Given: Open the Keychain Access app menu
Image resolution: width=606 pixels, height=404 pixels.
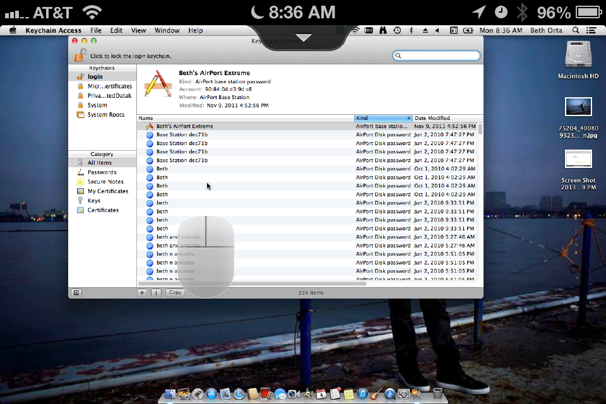Looking at the screenshot, I should [53, 30].
